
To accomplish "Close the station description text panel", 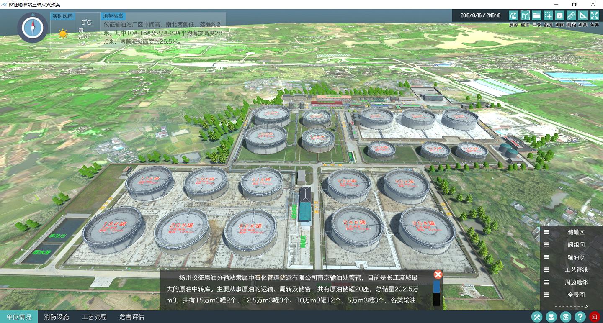I will coord(438,275).
